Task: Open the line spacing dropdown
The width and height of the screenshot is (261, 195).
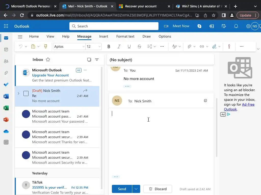Action: click(x=155, y=47)
